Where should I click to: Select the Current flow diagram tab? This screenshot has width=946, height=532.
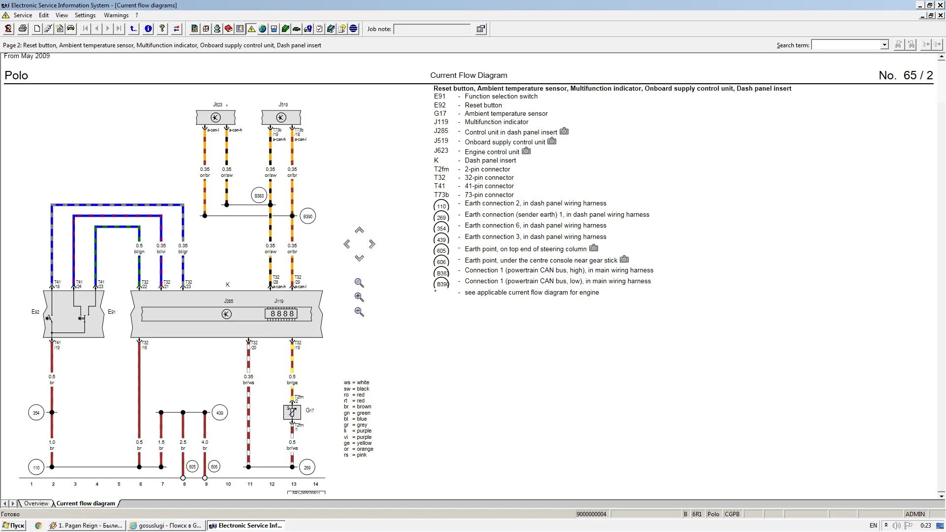[x=85, y=503]
